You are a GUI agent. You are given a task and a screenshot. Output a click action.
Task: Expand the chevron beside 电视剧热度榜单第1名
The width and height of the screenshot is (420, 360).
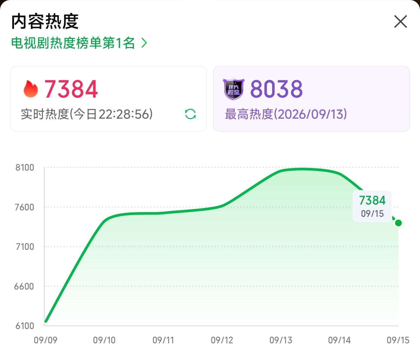[x=144, y=43]
